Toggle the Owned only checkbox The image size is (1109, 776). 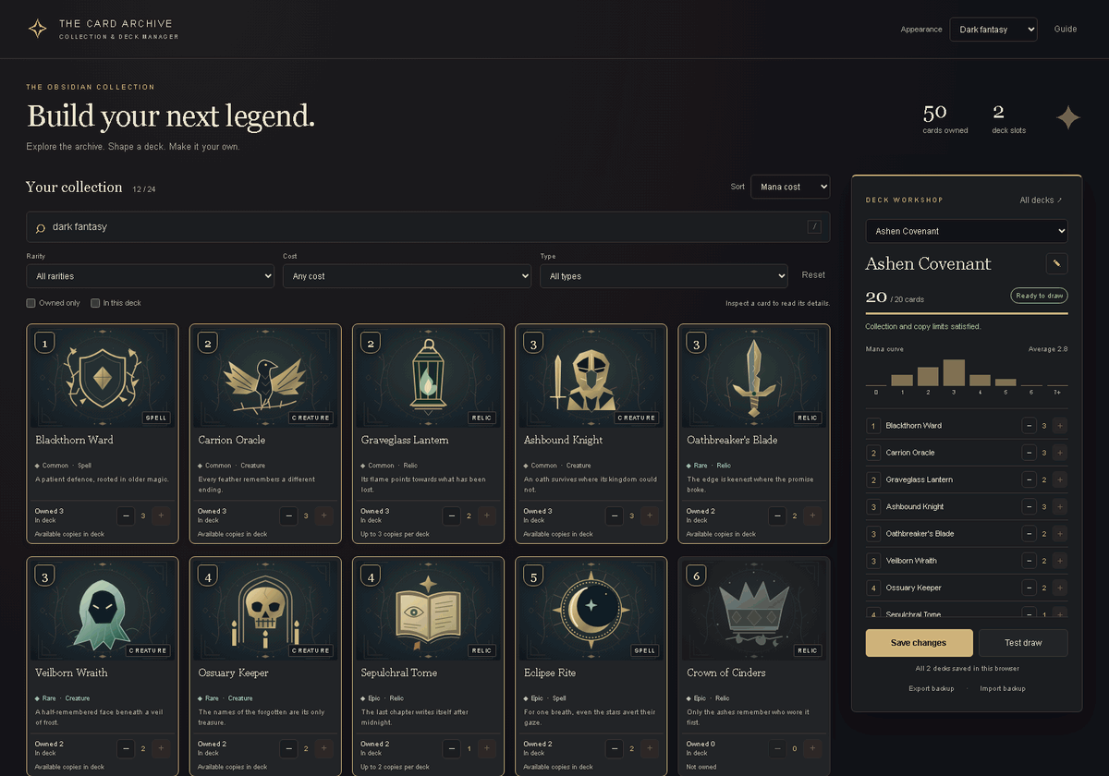[31, 303]
